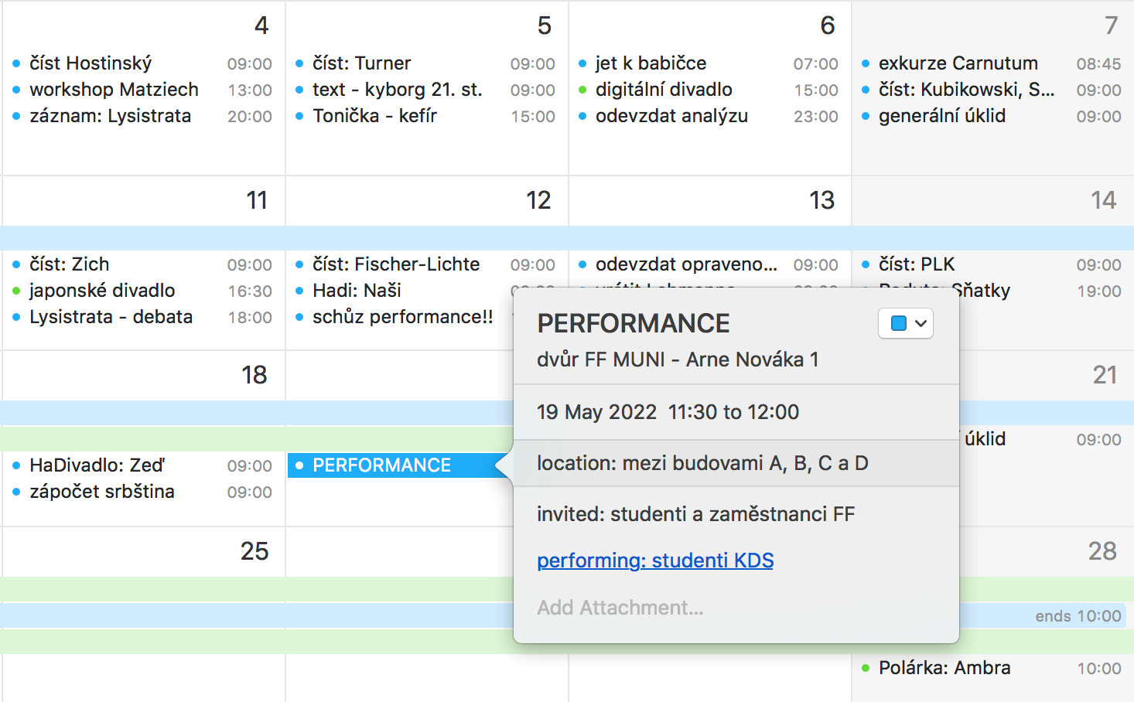This screenshot has height=702, width=1134.
Task: Open the 'digitální divadlo' green event
Action: pos(664,90)
